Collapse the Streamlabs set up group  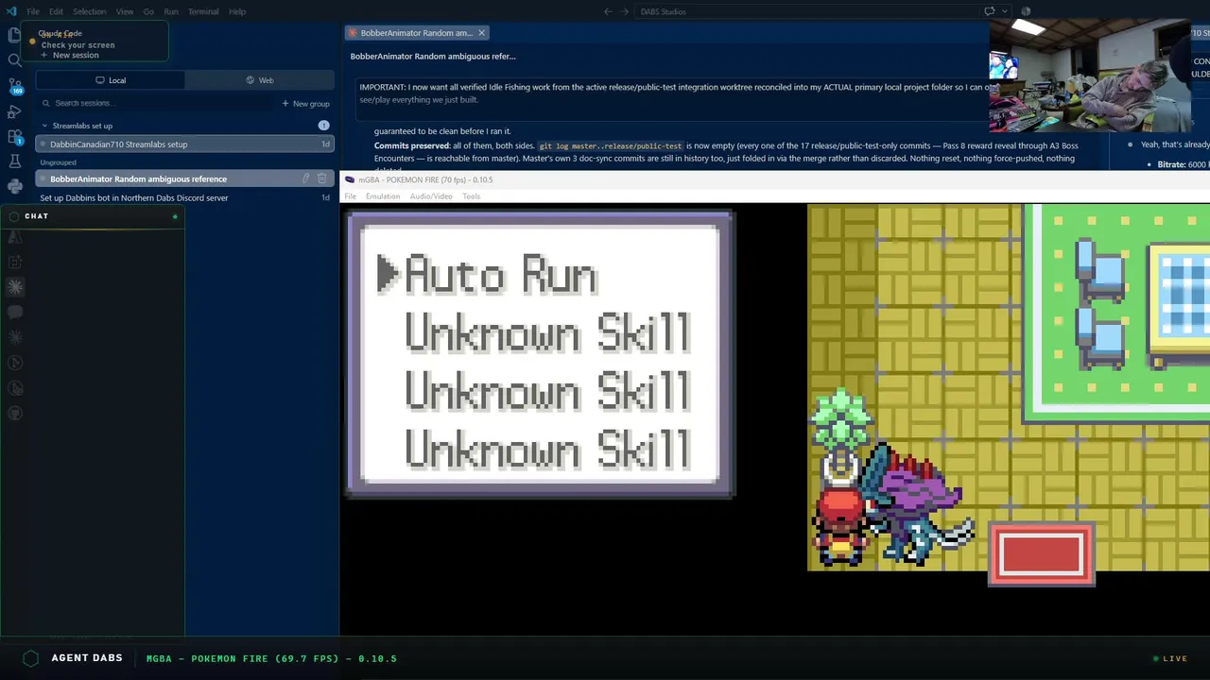point(44,126)
